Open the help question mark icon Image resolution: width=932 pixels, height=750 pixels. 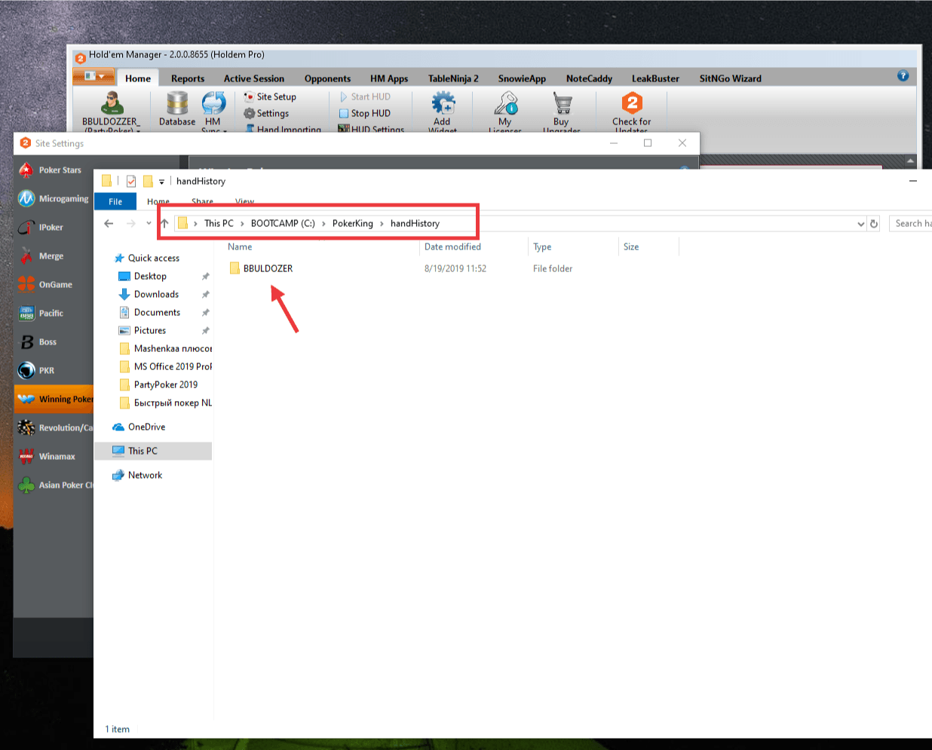tap(903, 76)
